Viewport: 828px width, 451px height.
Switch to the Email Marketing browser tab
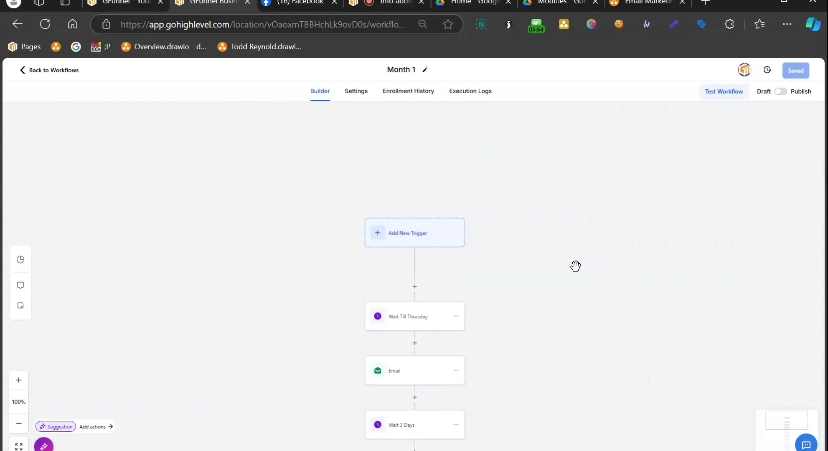648,3
